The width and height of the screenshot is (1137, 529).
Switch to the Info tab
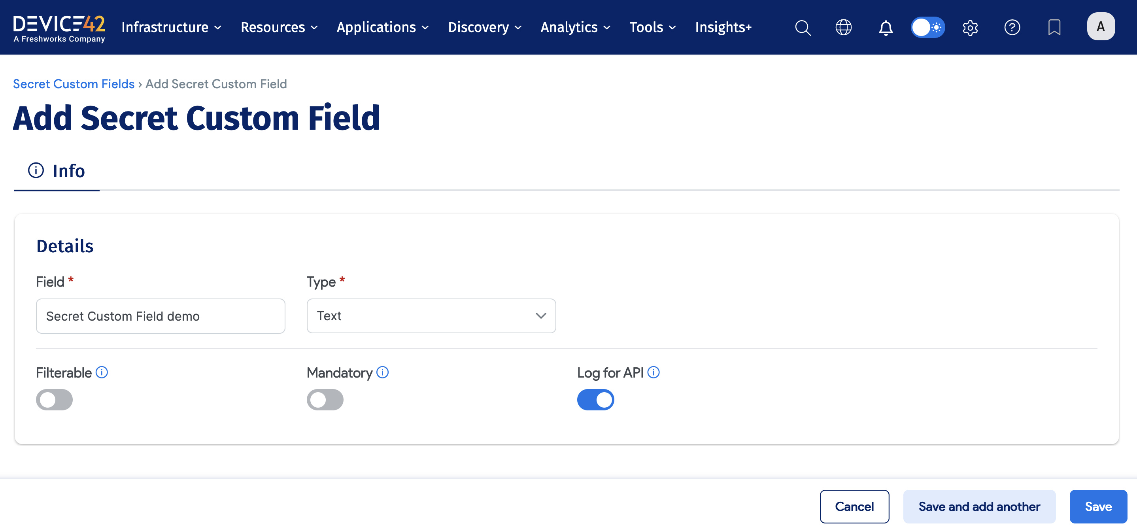click(x=57, y=171)
